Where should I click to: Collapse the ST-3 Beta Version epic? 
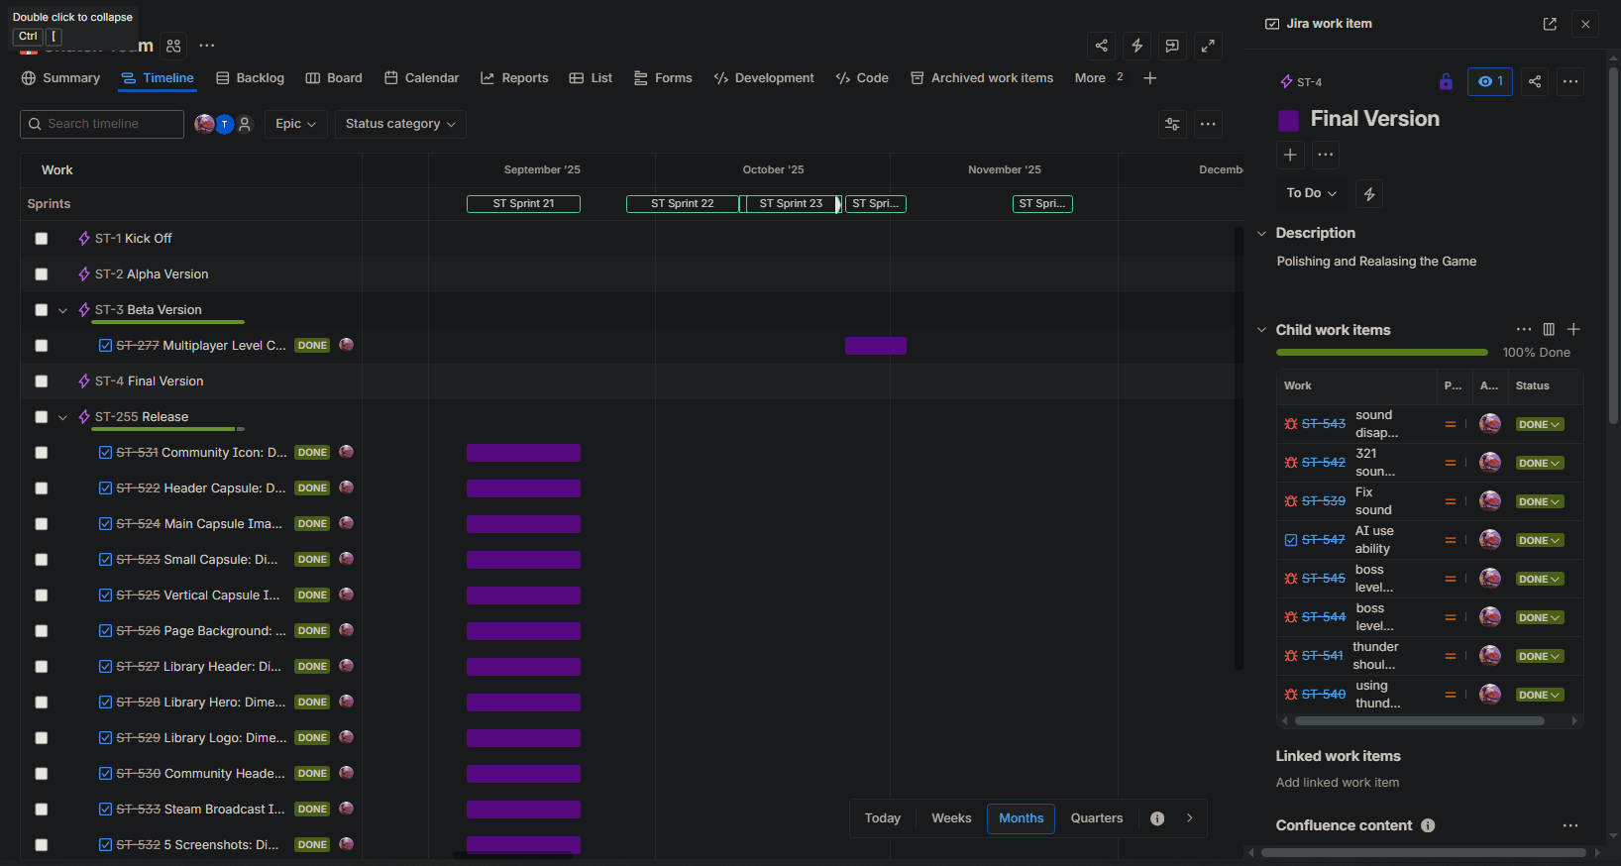63,310
